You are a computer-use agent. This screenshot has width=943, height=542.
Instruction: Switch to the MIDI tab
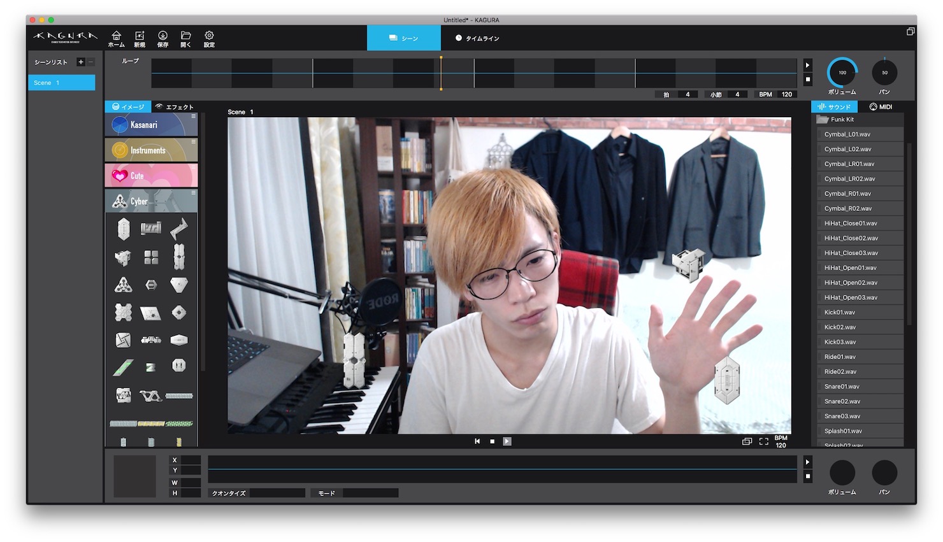(881, 107)
